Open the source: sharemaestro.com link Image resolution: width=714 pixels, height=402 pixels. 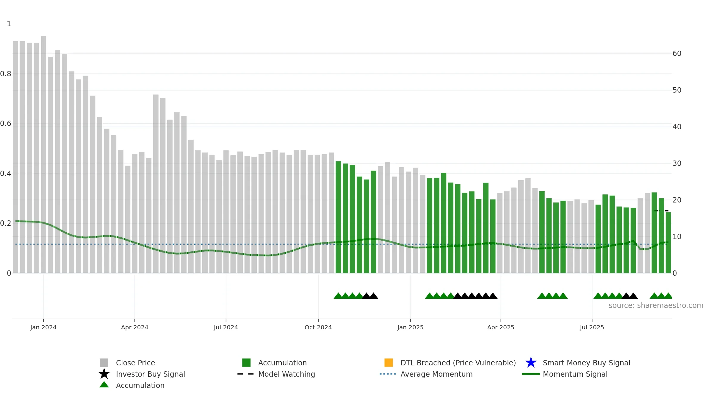(656, 306)
